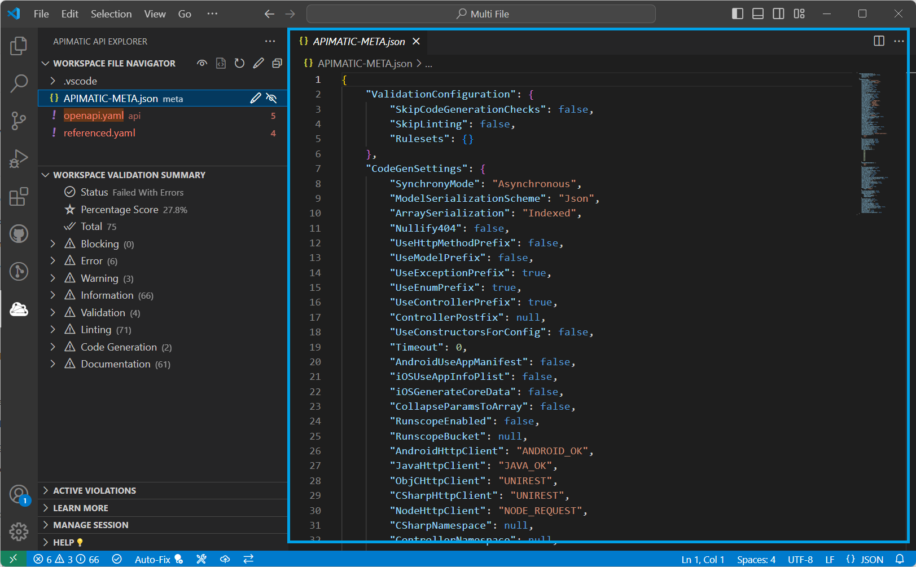The image size is (916, 567).
Task: Open APIMATIC API Explorer more actions menu
Action: click(x=270, y=41)
